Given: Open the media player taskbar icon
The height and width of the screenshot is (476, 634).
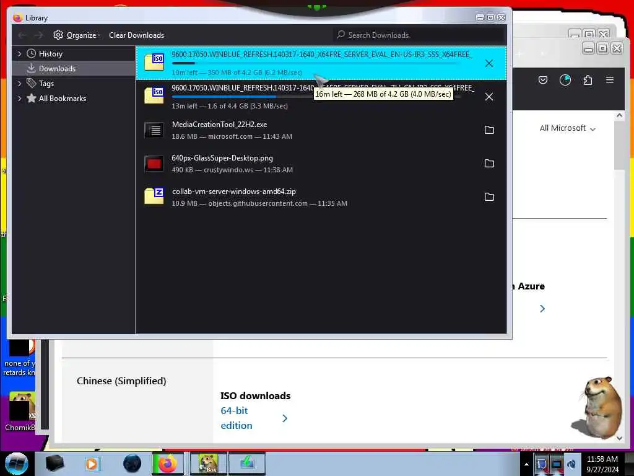Looking at the screenshot, I should 92,464.
